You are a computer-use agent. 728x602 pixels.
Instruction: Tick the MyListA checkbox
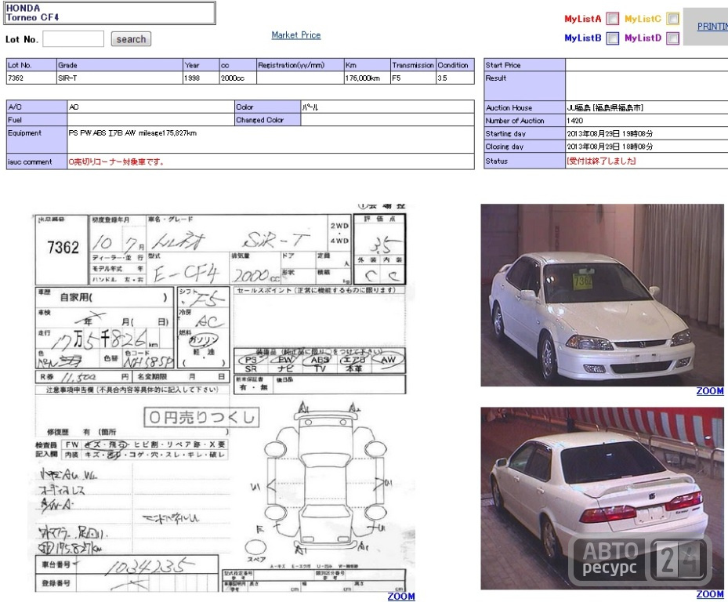[613, 19]
